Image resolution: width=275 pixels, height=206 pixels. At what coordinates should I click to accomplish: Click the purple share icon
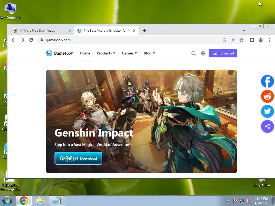(267, 126)
